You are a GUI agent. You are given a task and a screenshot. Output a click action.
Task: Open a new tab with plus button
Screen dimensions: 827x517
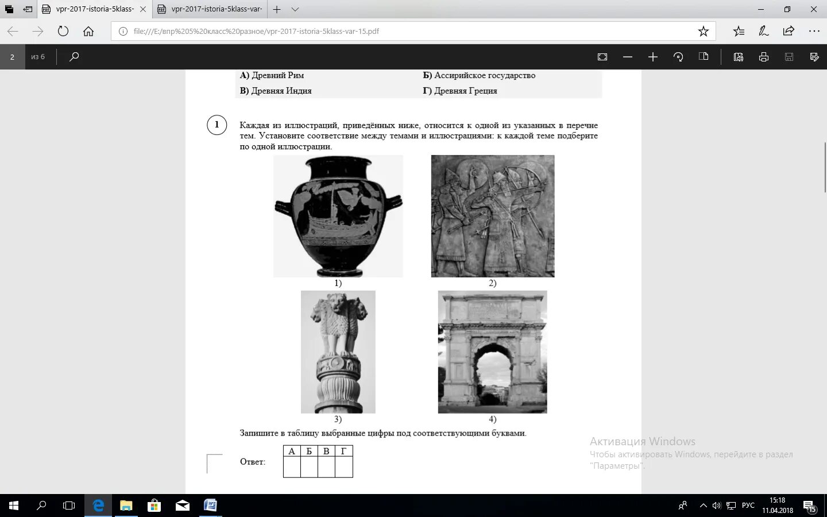(x=277, y=9)
